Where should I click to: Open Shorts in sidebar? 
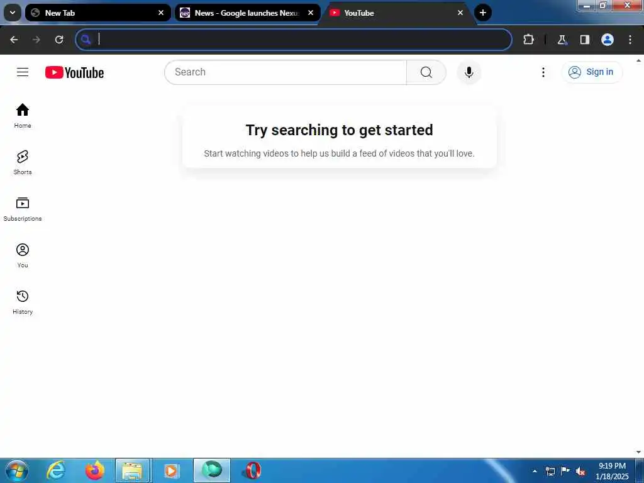pos(23,163)
